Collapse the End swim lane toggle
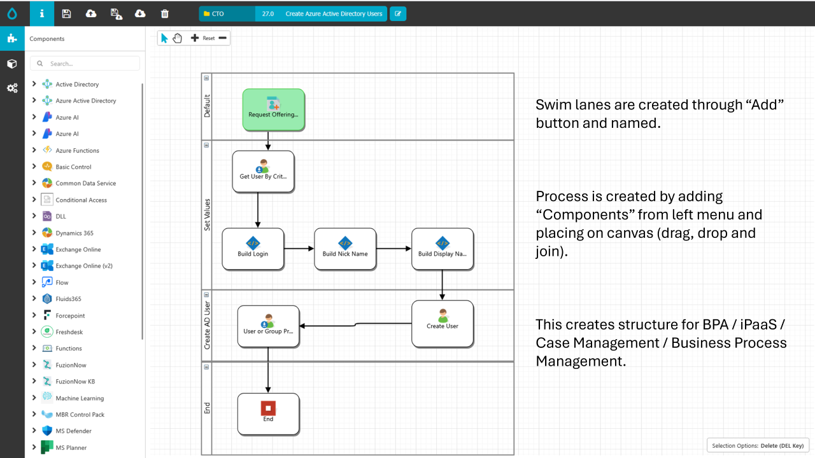 [x=206, y=367]
